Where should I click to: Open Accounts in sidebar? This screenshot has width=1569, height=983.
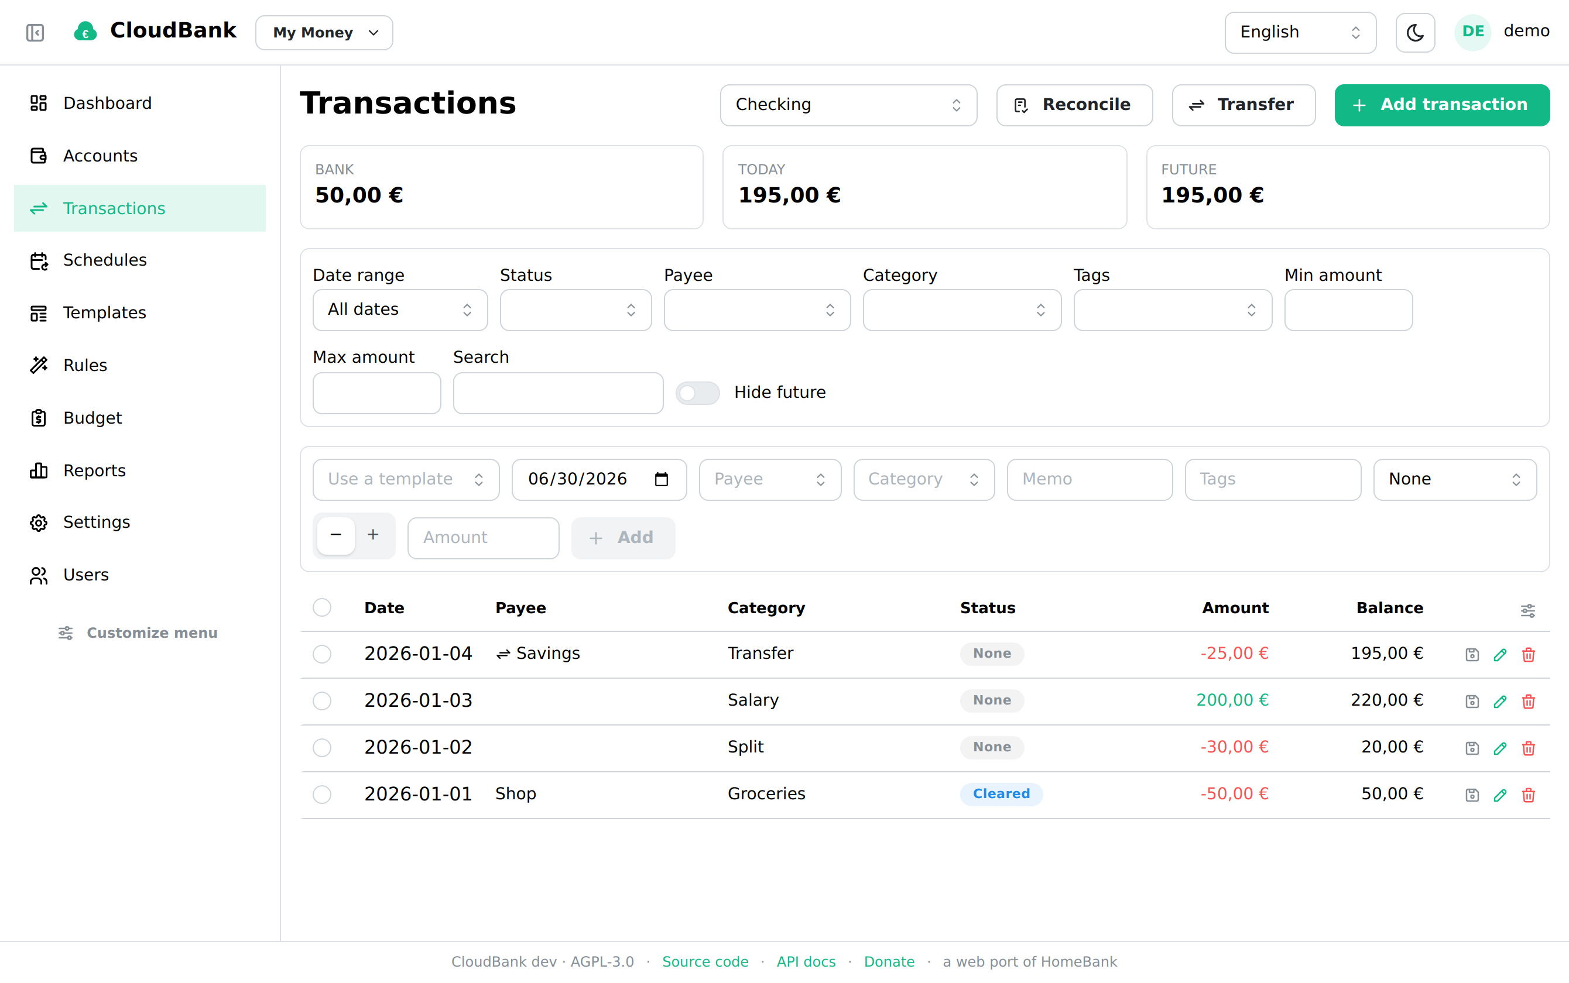pos(140,156)
